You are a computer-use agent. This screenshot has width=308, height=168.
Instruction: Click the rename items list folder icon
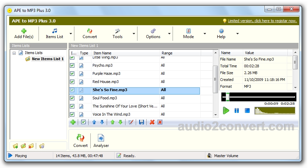pyautogui.click(x=23, y=146)
